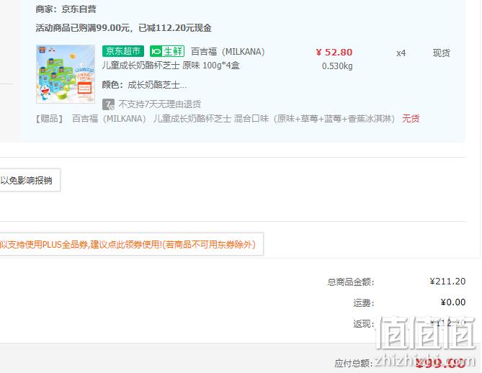
Task: Click the 运费 shipping label
Action: tap(364, 303)
